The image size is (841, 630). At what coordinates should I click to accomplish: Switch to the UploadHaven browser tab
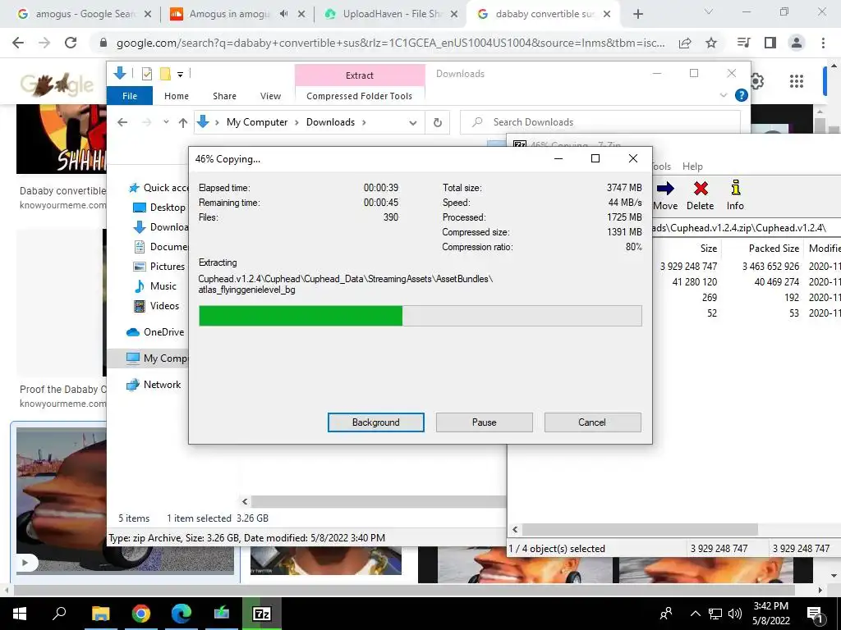click(x=392, y=14)
